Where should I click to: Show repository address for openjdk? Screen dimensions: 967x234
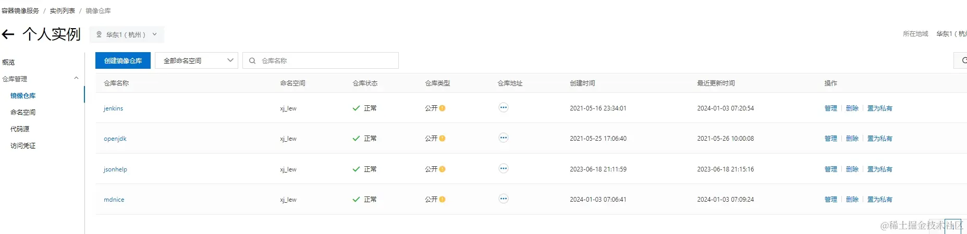[x=503, y=138]
